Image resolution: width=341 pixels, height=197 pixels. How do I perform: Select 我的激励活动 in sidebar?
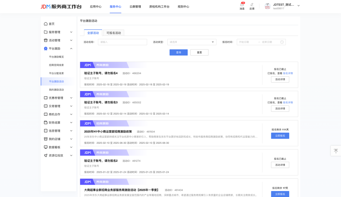(x=56, y=90)
